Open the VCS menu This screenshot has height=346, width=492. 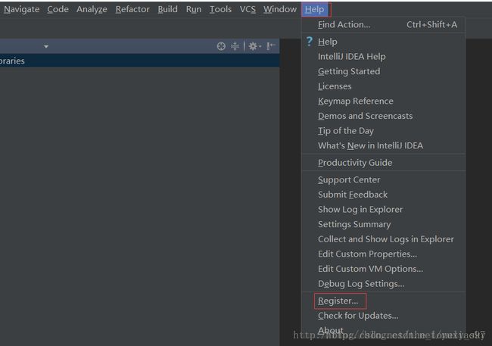point(248,9)
